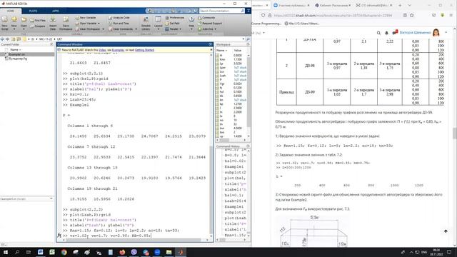Click the Compare files button

click(38, 26)
